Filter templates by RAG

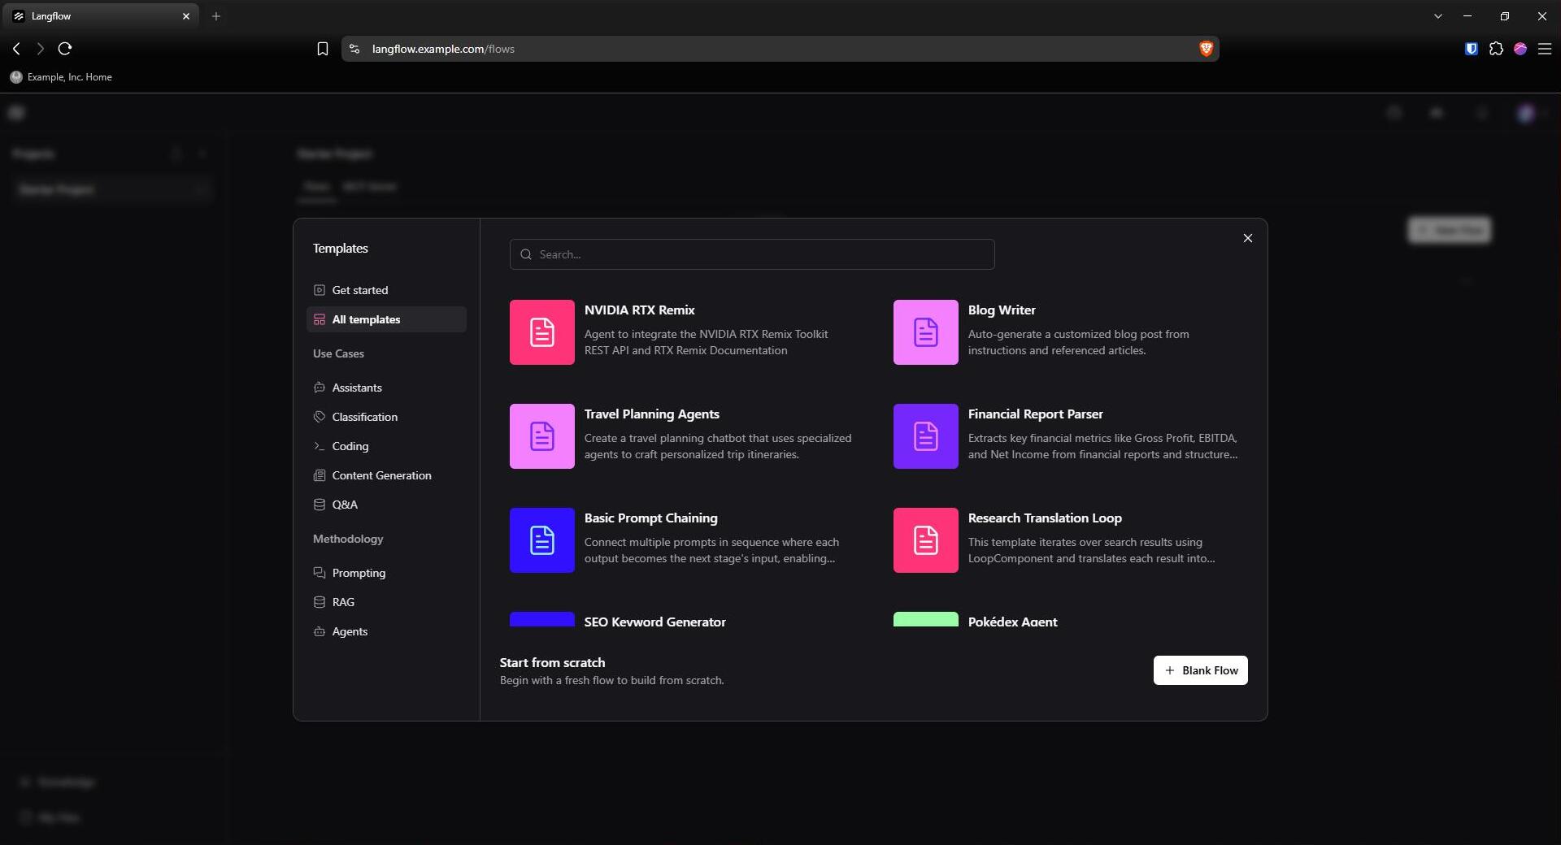[386, 602]
